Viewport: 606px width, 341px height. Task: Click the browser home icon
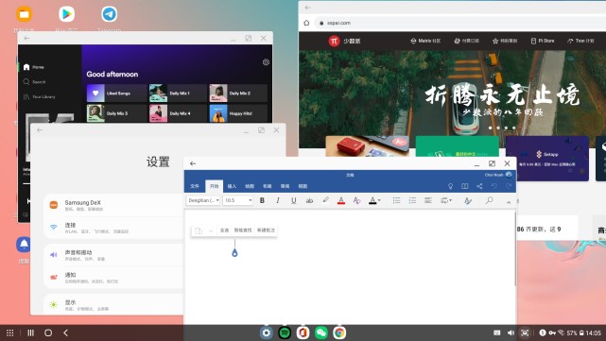coord(306,23)
